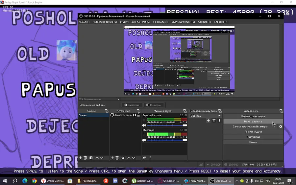Open notification center in taskbar

[289, 181]
